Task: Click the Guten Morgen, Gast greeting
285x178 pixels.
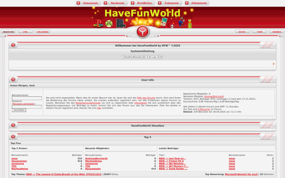Action: (x=22, y=85)
